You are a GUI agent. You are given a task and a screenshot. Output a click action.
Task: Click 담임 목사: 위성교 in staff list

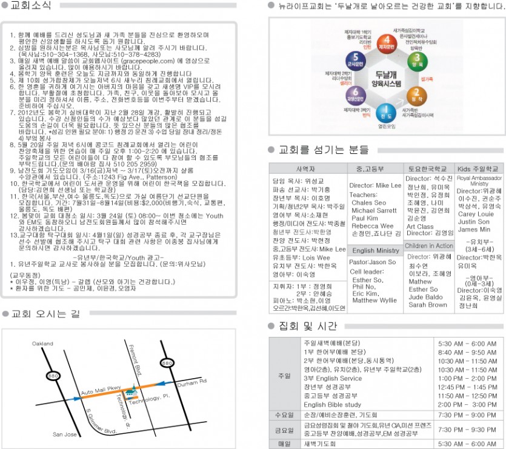pyautogui.click(x=298, y=181)
